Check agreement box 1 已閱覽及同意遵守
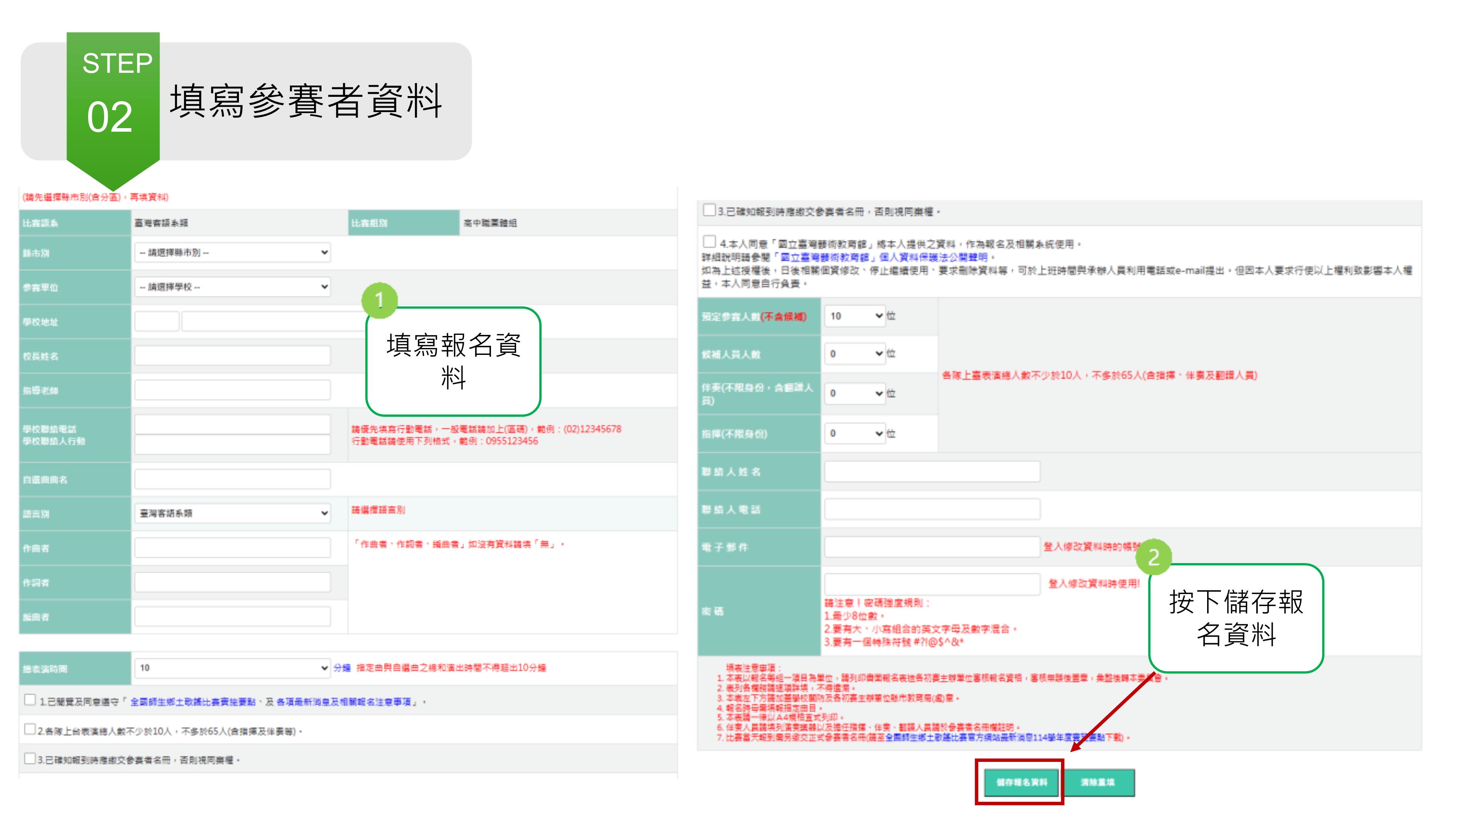1457x819 pixels. [x=30, y=700]
